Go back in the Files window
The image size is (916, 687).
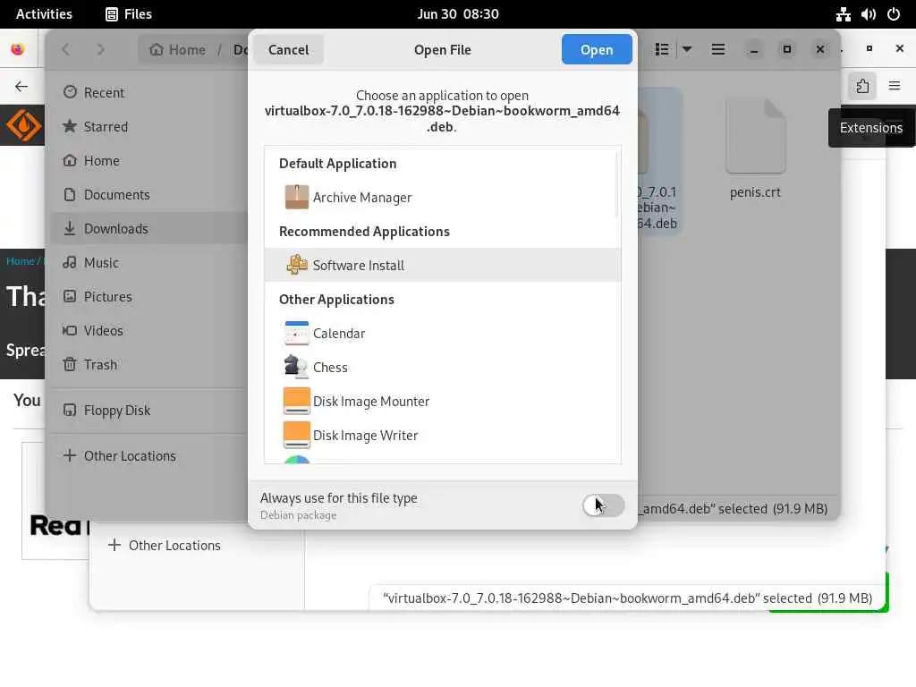click(66, 50)
